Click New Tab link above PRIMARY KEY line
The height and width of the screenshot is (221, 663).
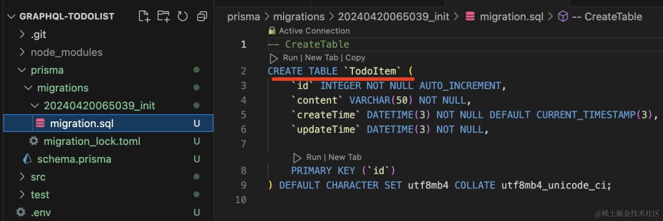point(345,158)
